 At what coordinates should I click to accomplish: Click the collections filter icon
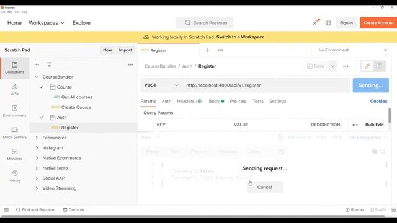tap(50, 64)
